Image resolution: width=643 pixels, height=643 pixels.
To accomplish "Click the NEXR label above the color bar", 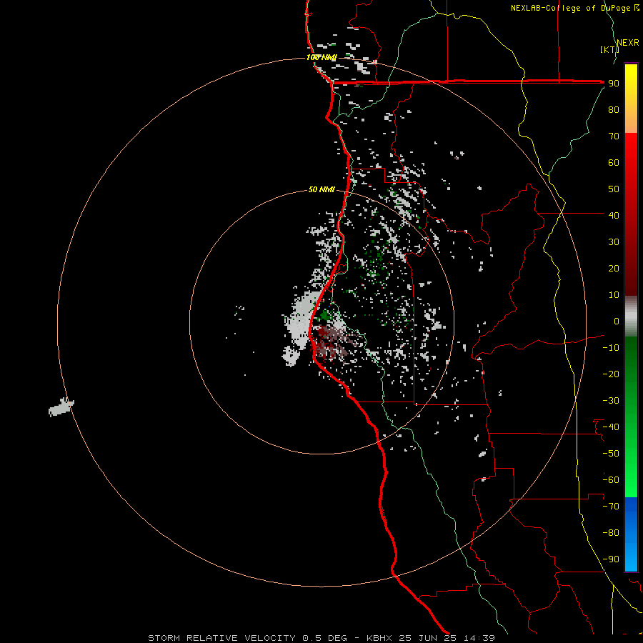I will 628,43.
